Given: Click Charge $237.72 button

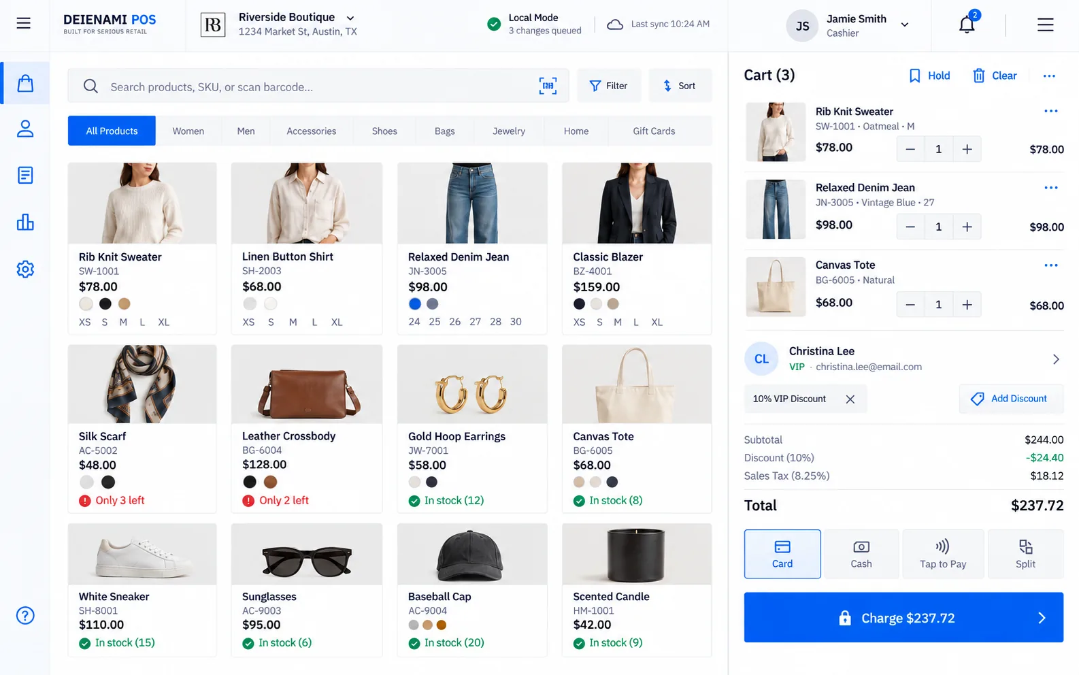Looking at the screenshot, I should [x=903, y=617].
